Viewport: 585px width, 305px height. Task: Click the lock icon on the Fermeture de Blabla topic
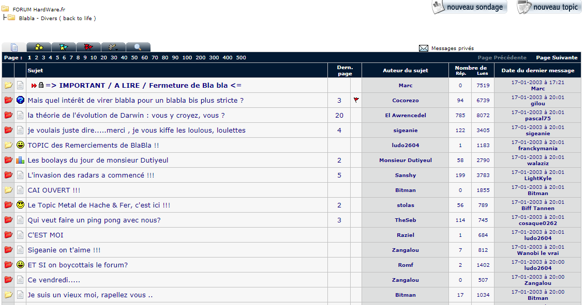(x=41, y=85)
